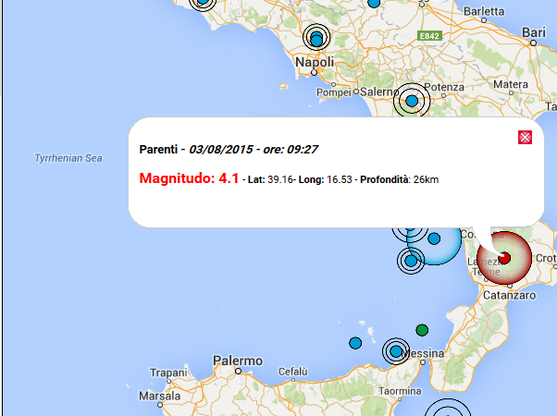Select the green earthquake marker near Messina
This screenshot has width=557, height=416.
tap(422, 330)
